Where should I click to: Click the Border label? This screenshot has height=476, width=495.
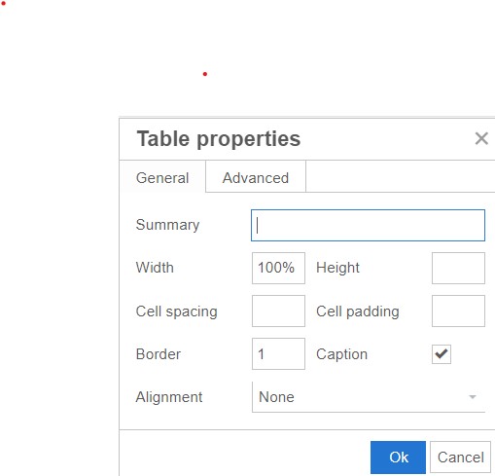coord(159,354)
